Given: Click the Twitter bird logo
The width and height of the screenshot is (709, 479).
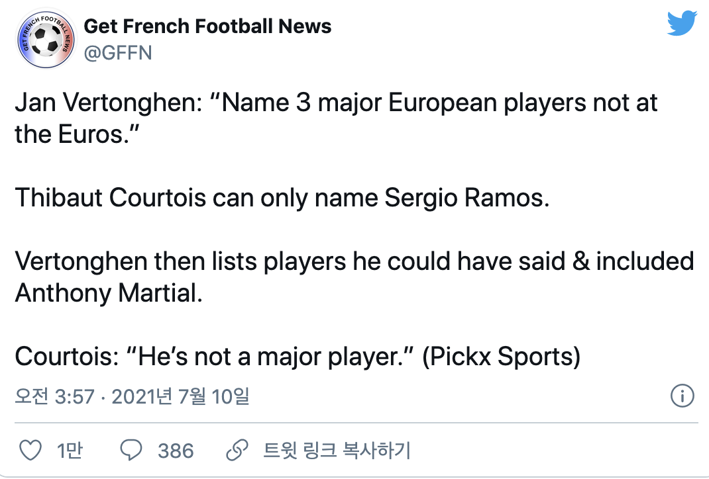Looking at the screenshot, I should click(682, 24).
